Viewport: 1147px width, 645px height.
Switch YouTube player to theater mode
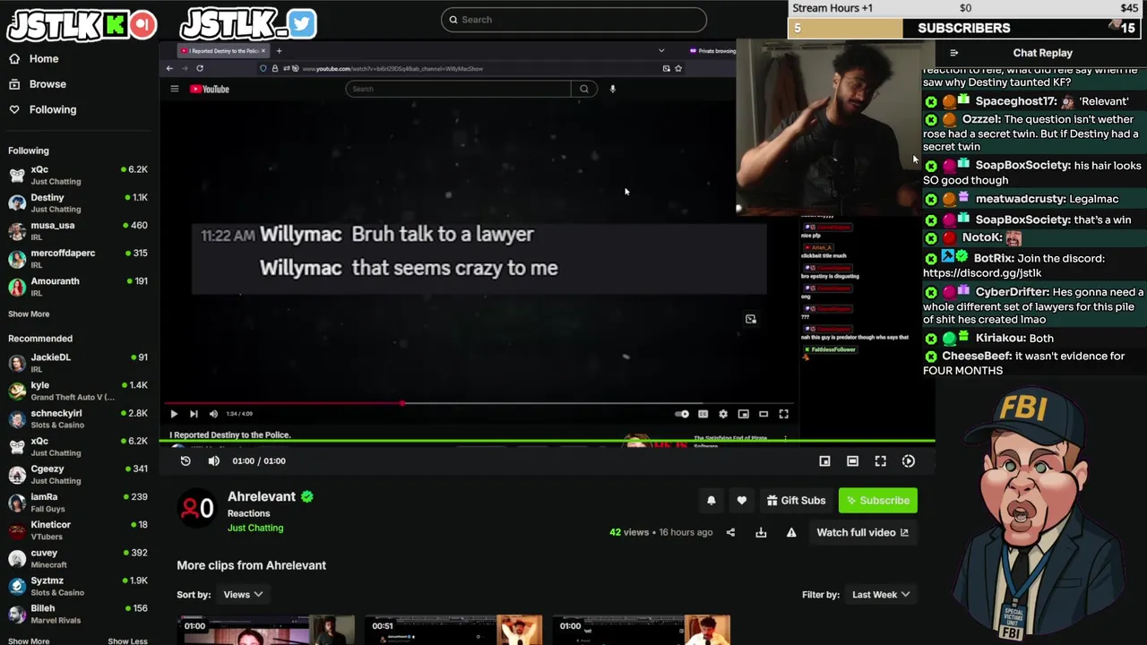tap(763, 414)
